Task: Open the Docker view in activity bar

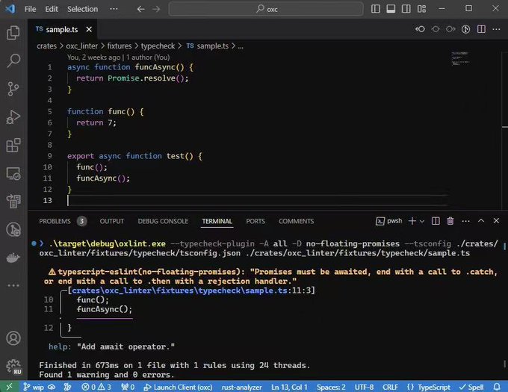Action: [x=13, y=258]
